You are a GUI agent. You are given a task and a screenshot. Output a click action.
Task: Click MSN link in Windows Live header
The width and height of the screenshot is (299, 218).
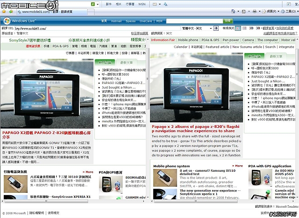point(159,21)
